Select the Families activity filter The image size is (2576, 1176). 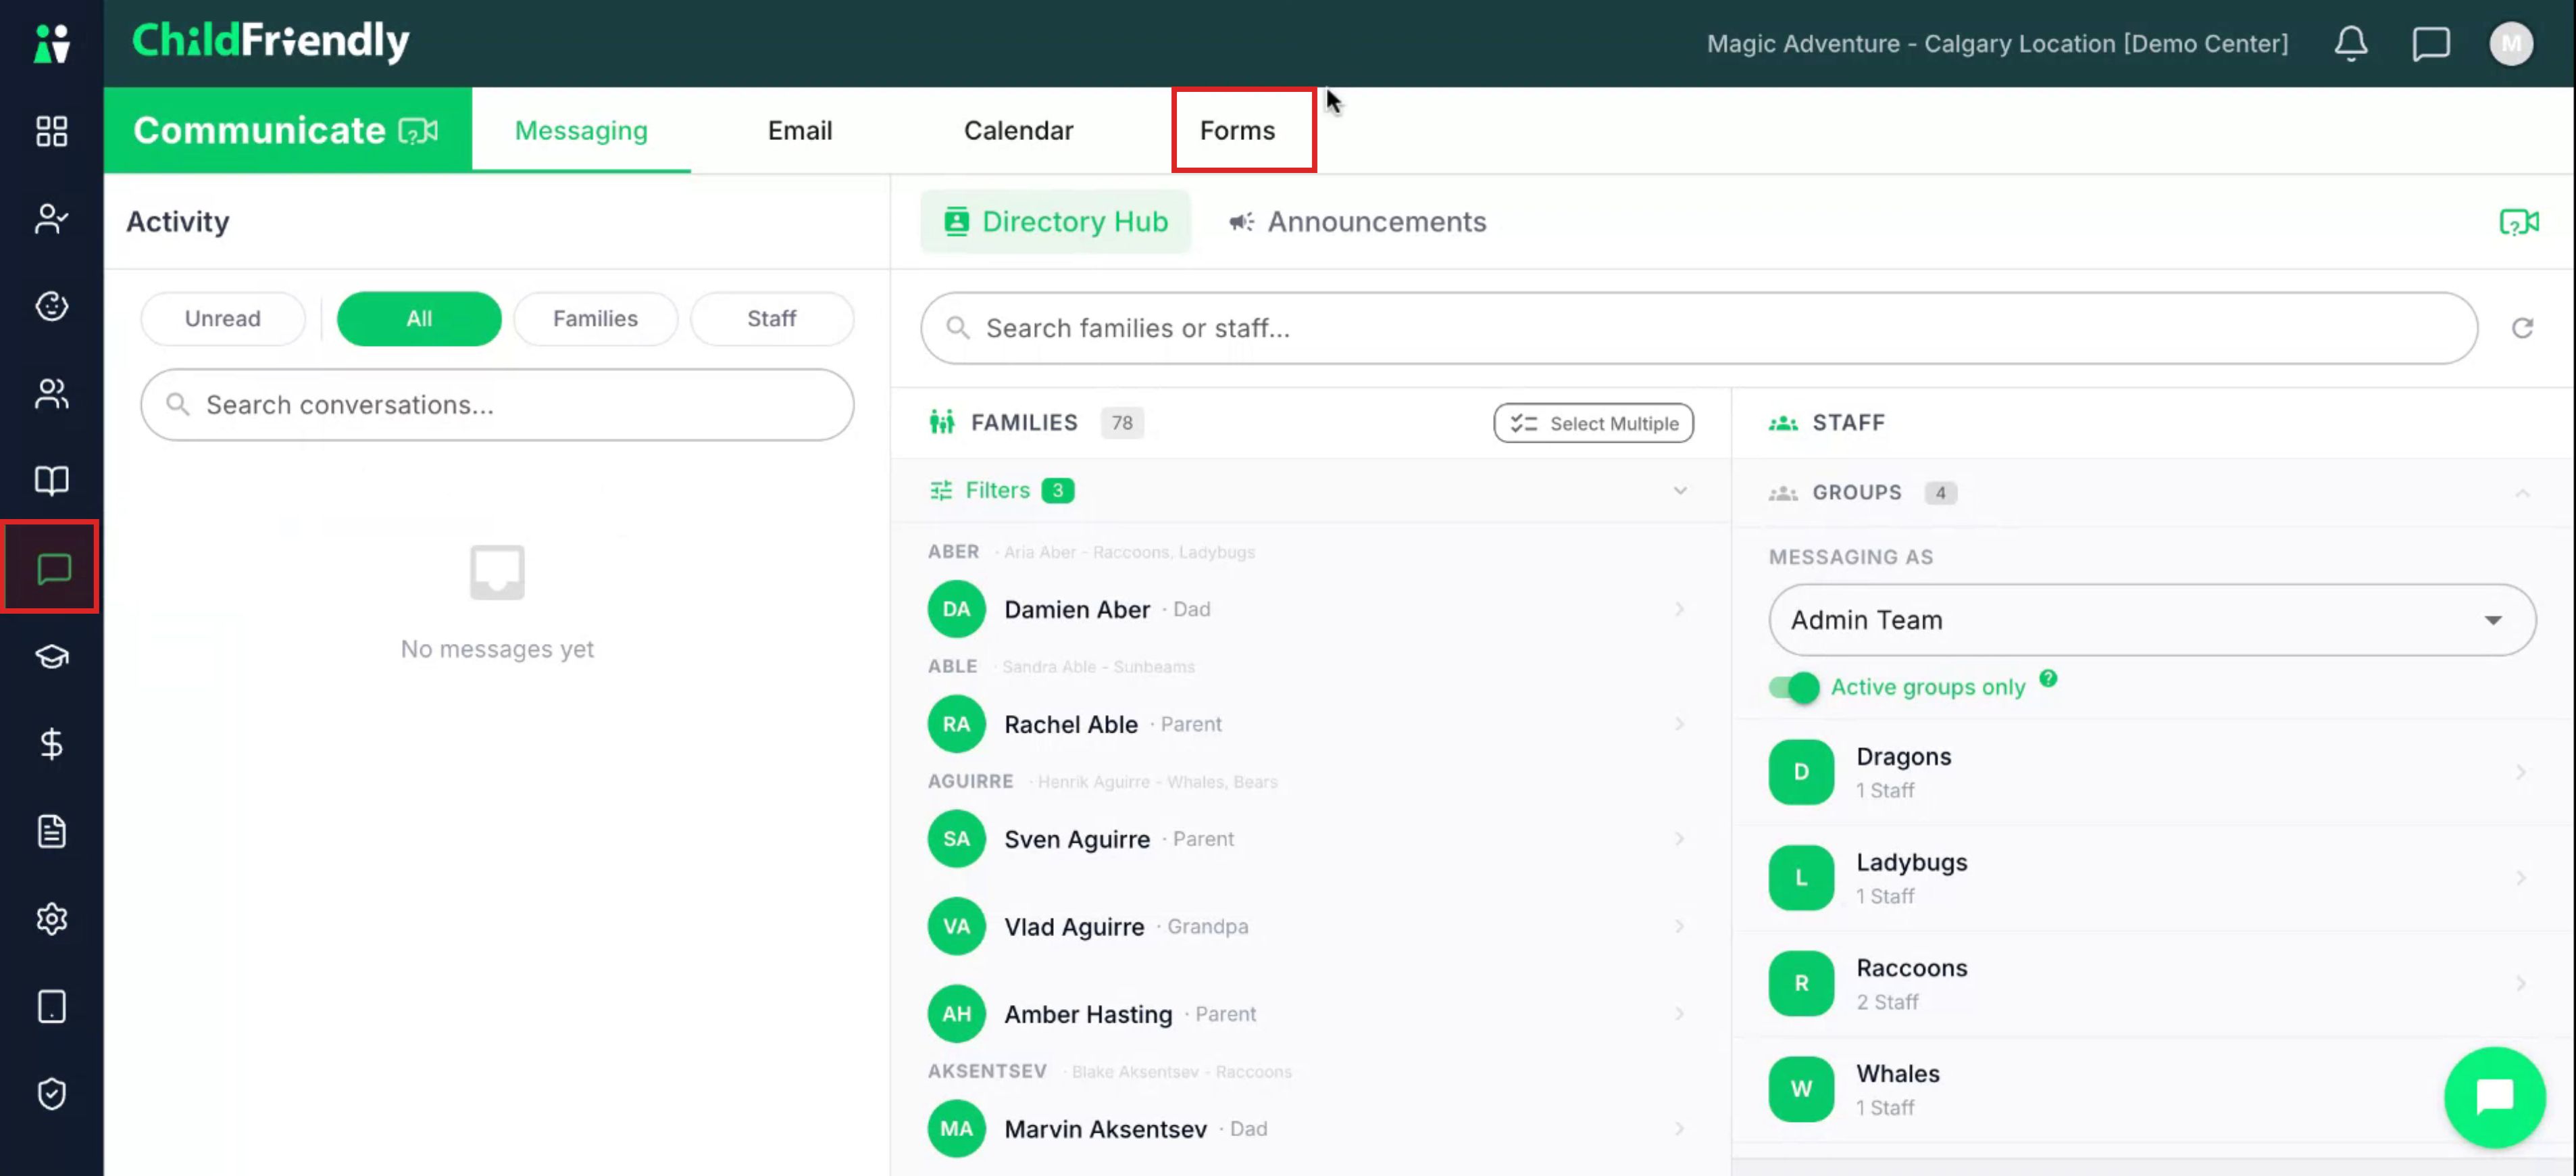[x=595, y=318]
